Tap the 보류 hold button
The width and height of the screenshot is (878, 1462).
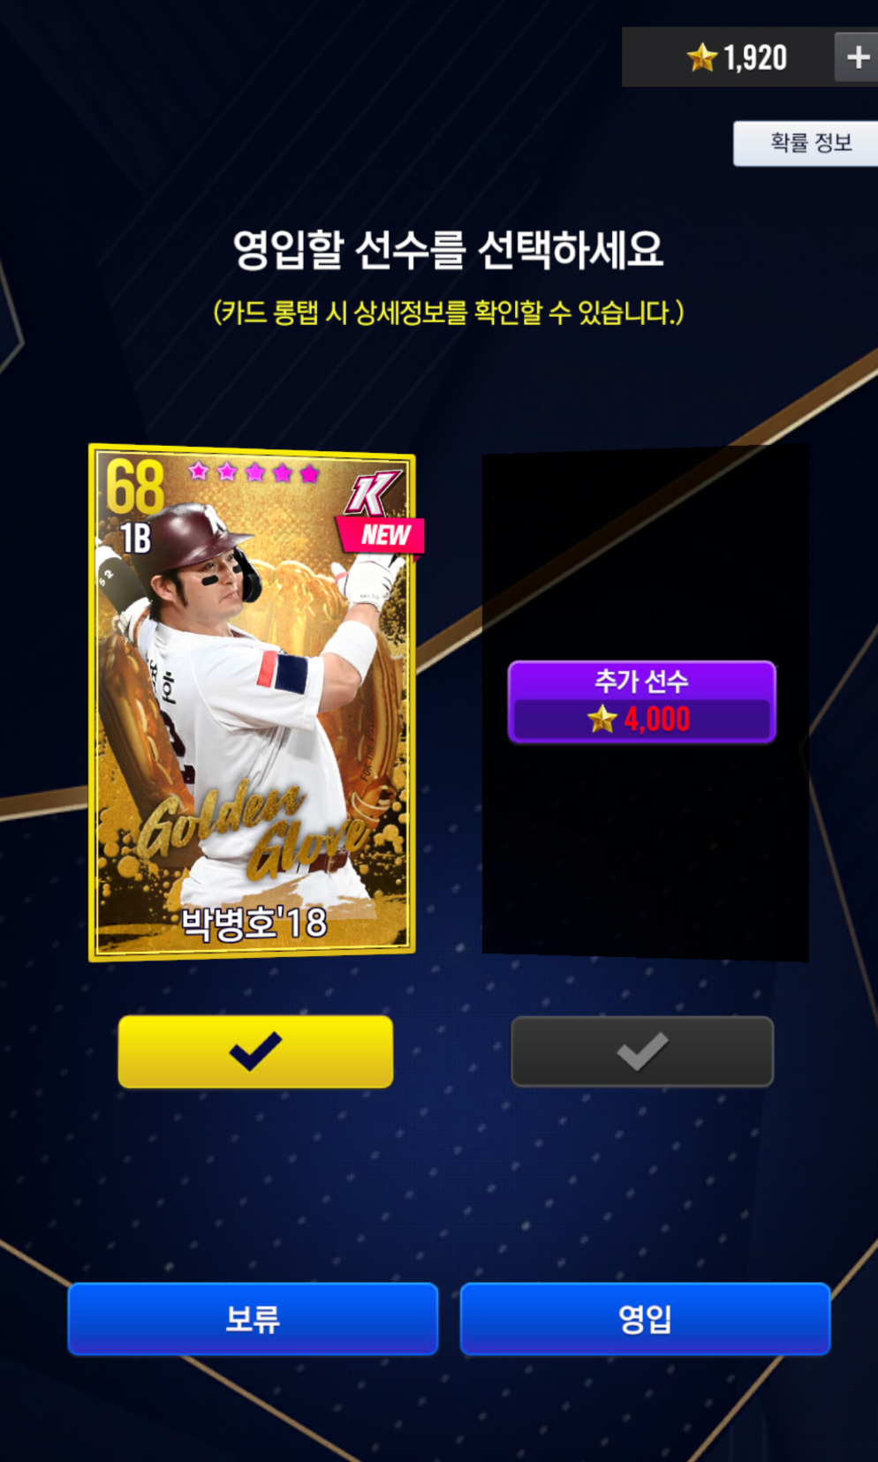253,1319
